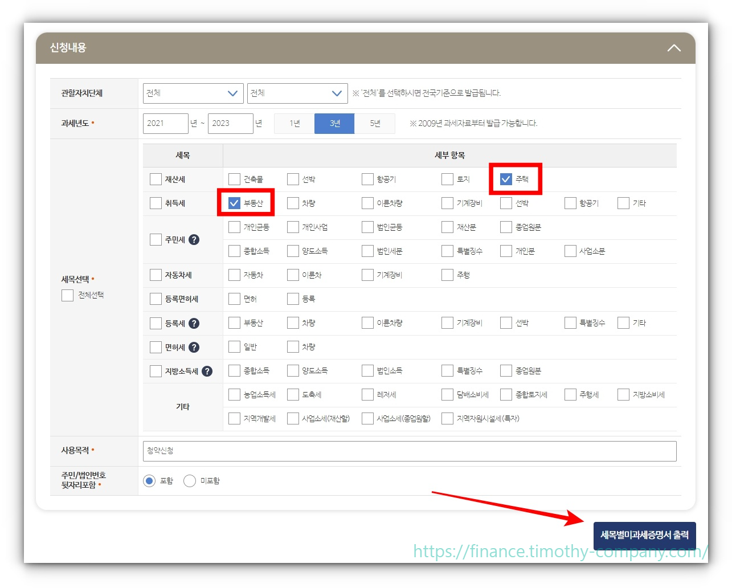Check 개인균등 under 주민세
Viewport: 732px width, 588px height.
[234, 227]
